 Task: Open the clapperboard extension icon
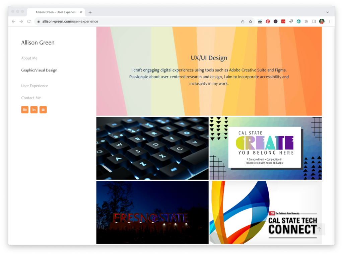click(260, 21)
